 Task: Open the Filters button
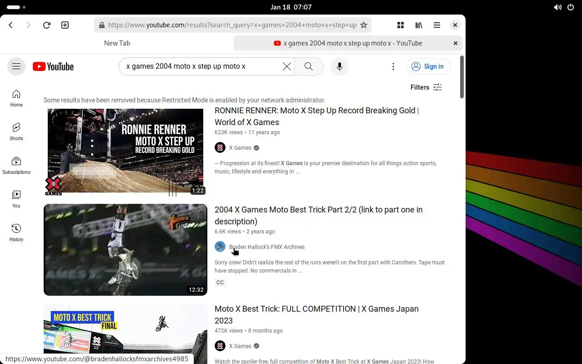tap(426, 87)
